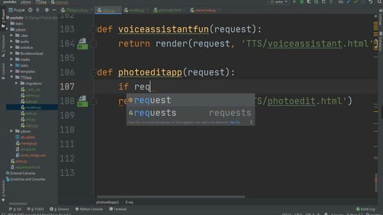Click the Run with Coverage icon

point(309,2)
